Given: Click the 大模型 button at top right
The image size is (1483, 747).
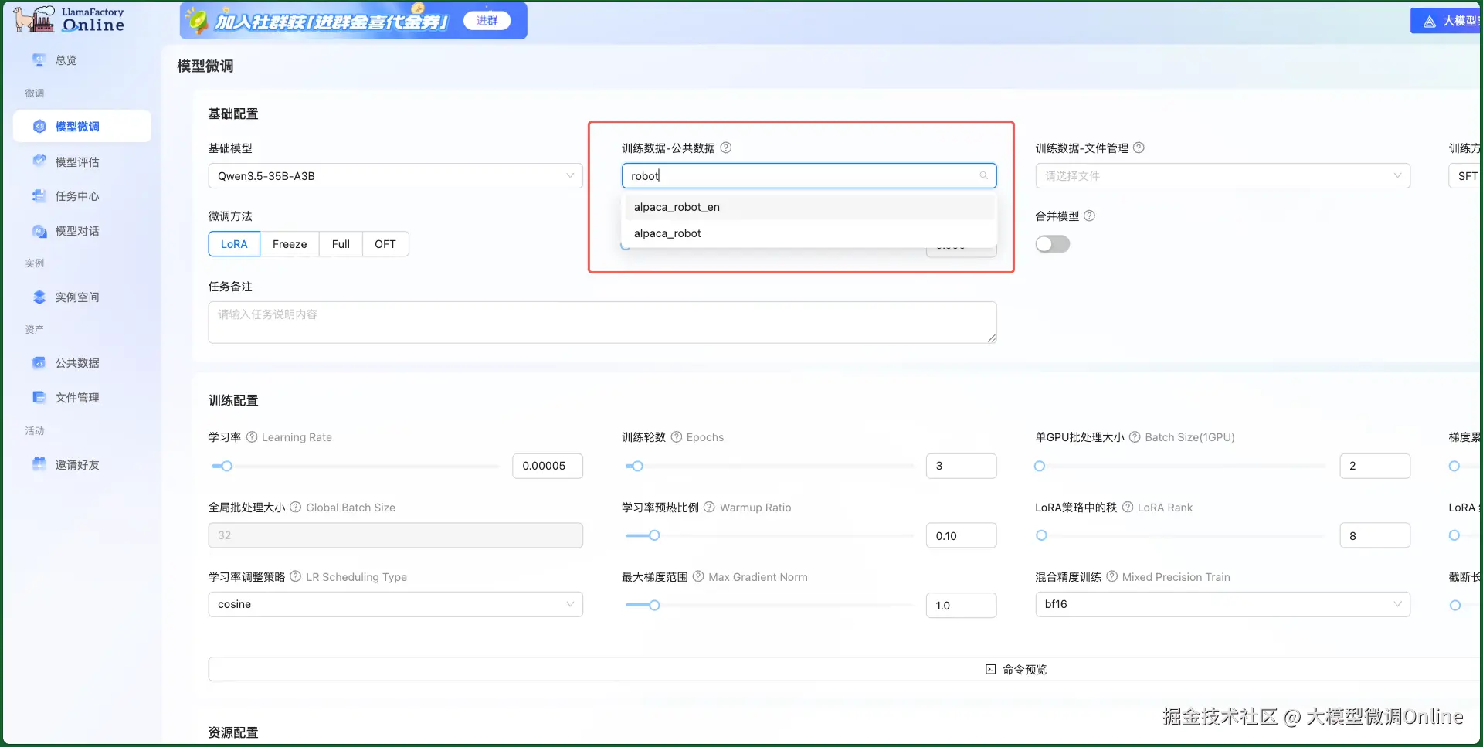Looking at the screenshot, I should [1447, 21].
